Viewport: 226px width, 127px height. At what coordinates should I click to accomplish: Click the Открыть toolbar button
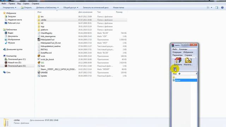coord(26,7)
